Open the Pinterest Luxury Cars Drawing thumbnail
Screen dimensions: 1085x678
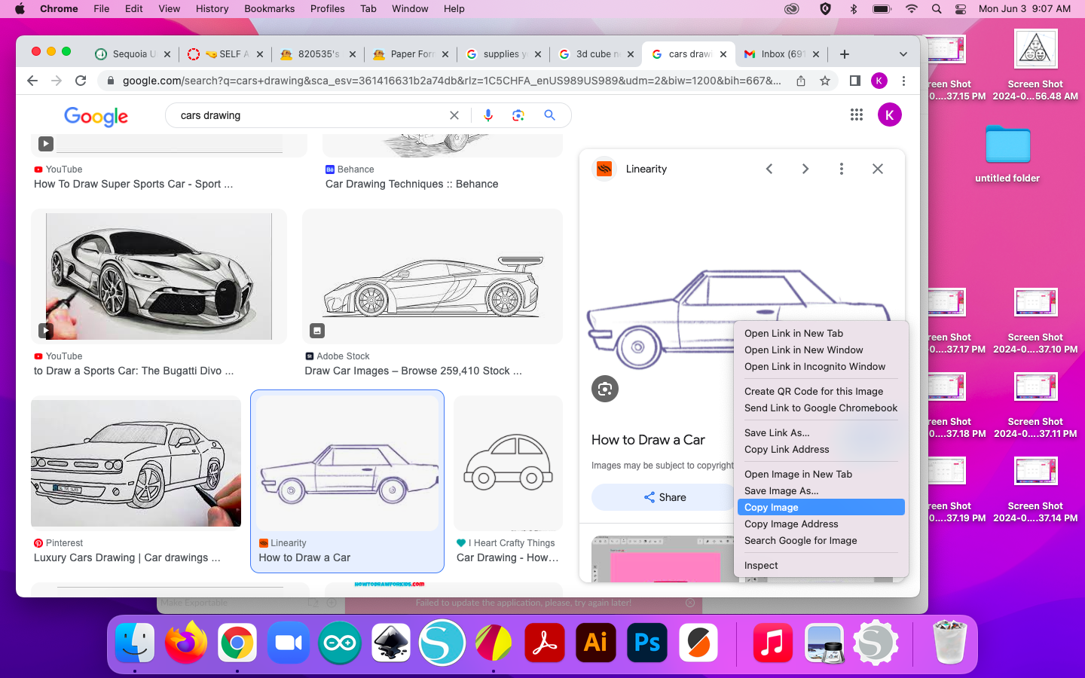(136, 463)
